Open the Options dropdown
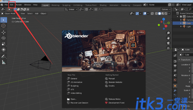Image resolution: width=193 pixels, height=110 pixels. pos(166,9)
